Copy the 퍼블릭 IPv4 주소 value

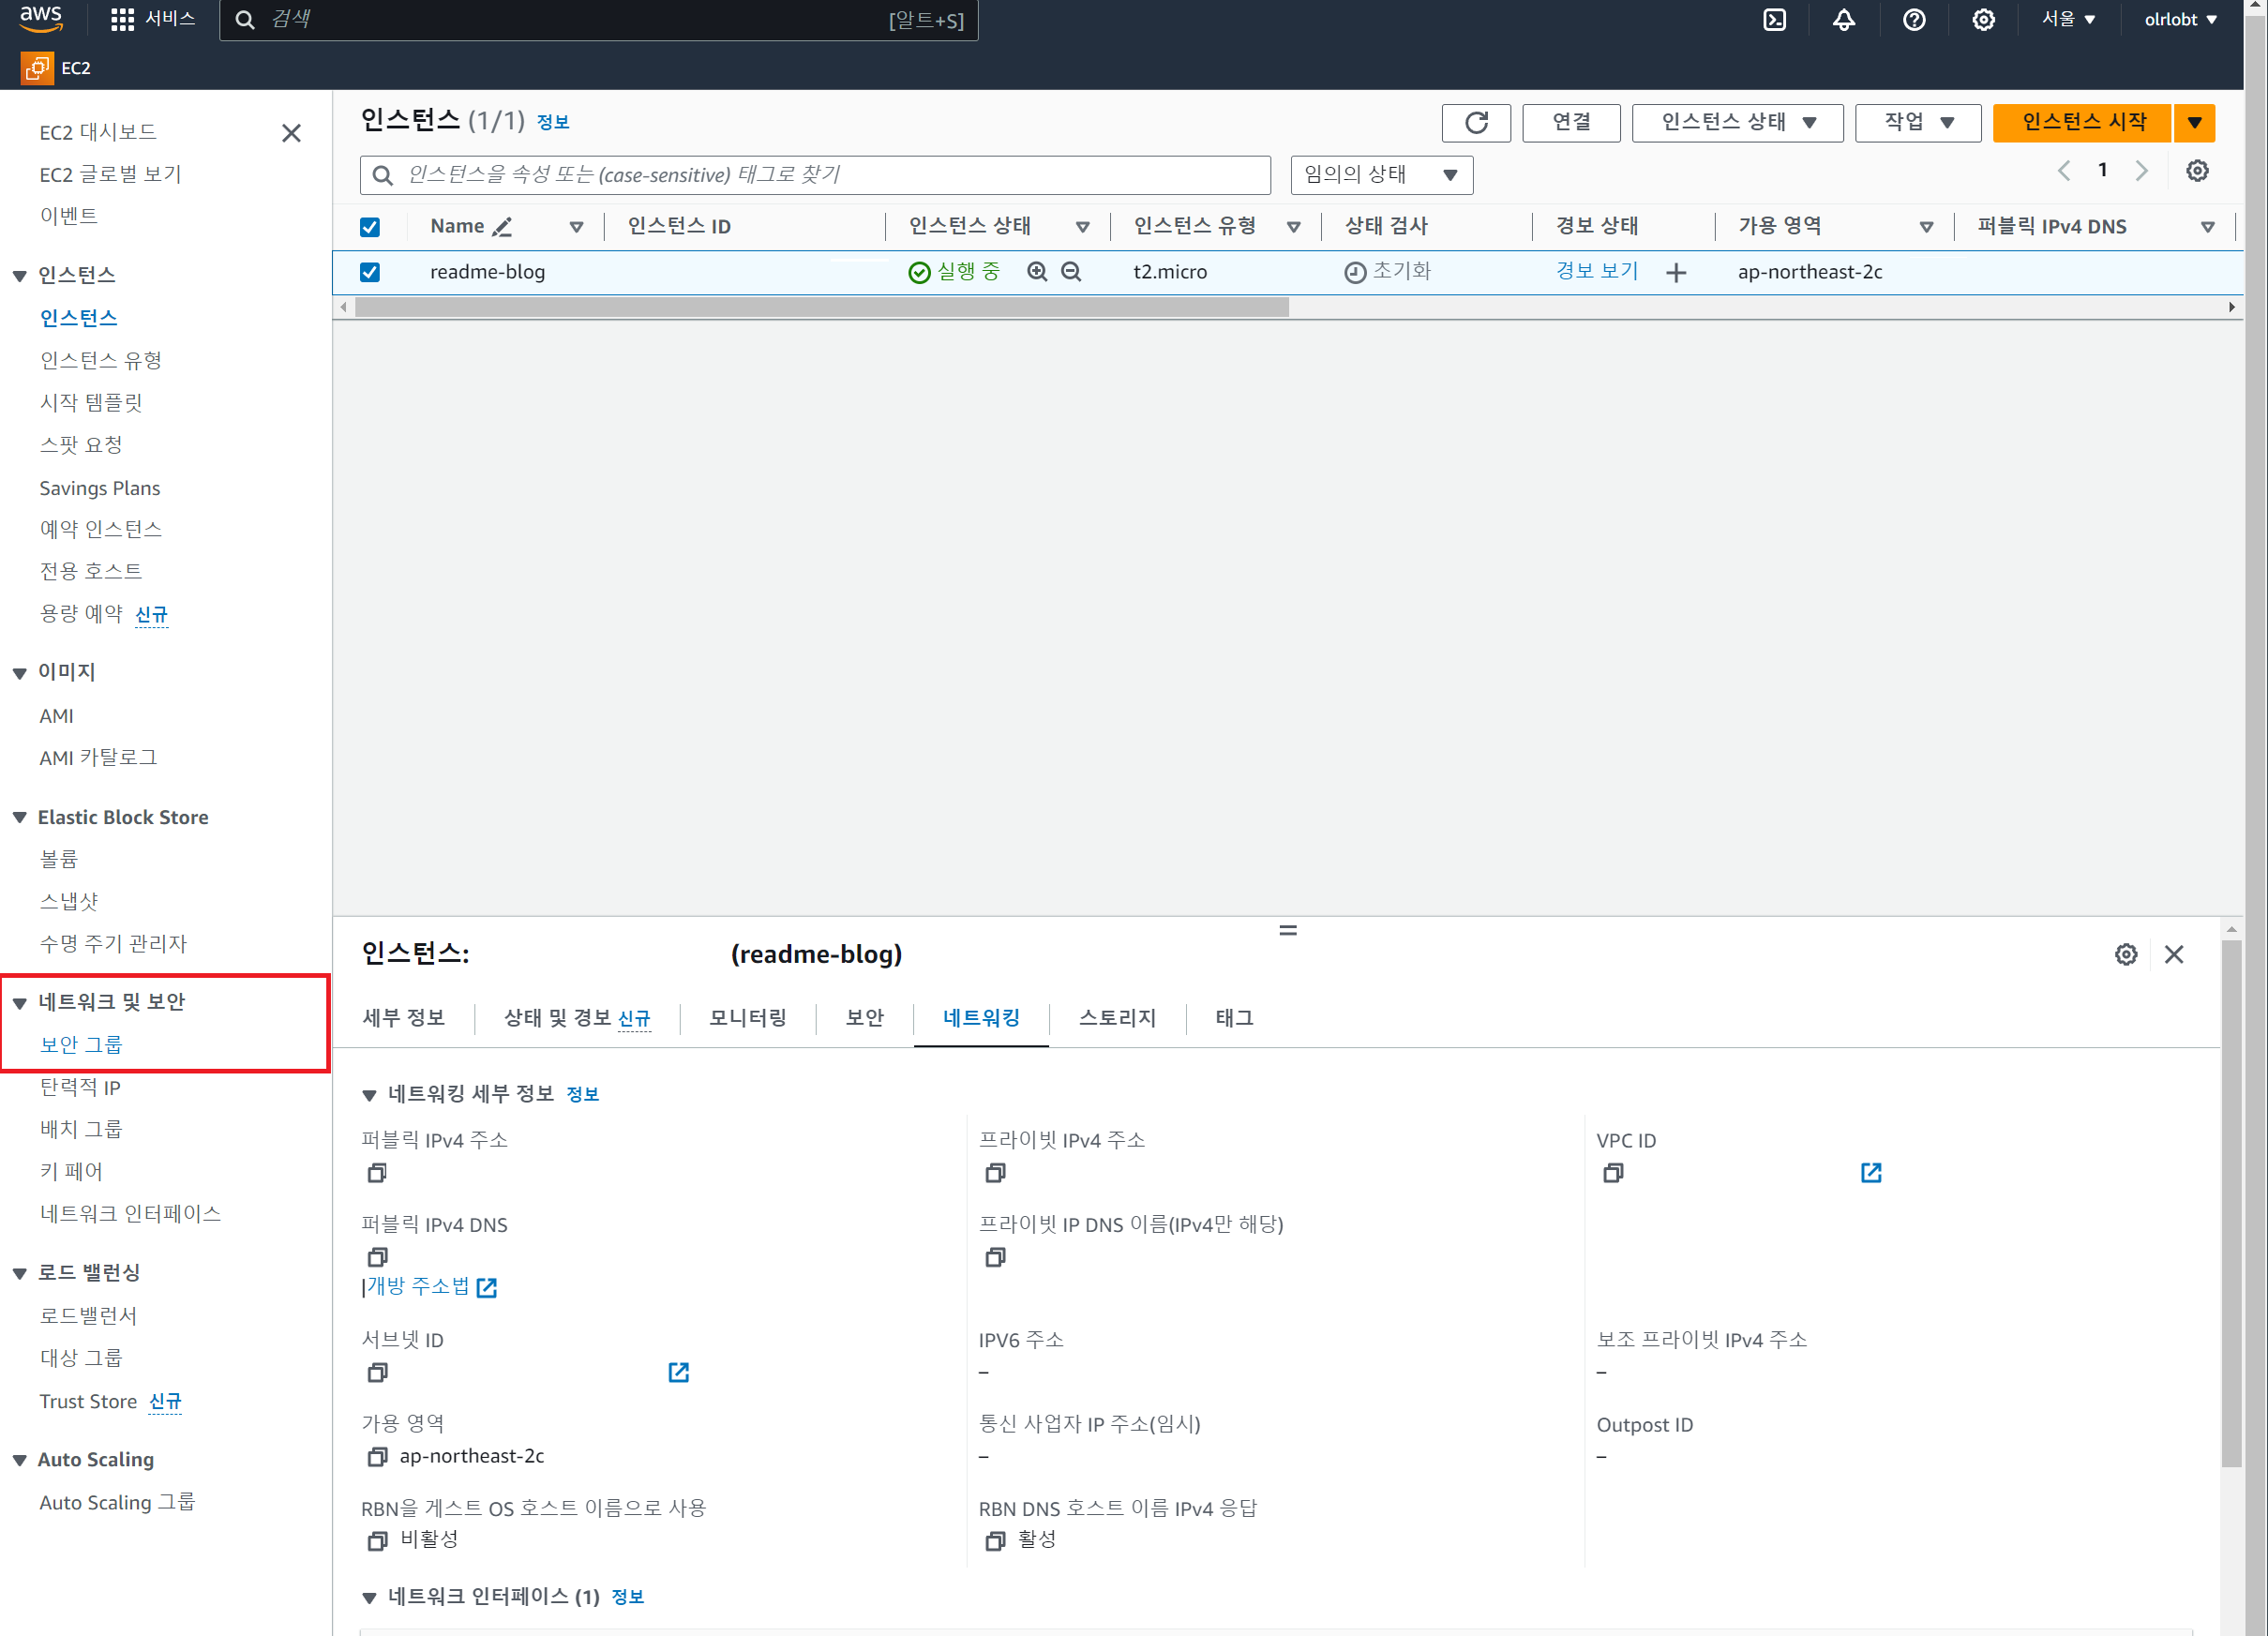(x=377, y=1173)
